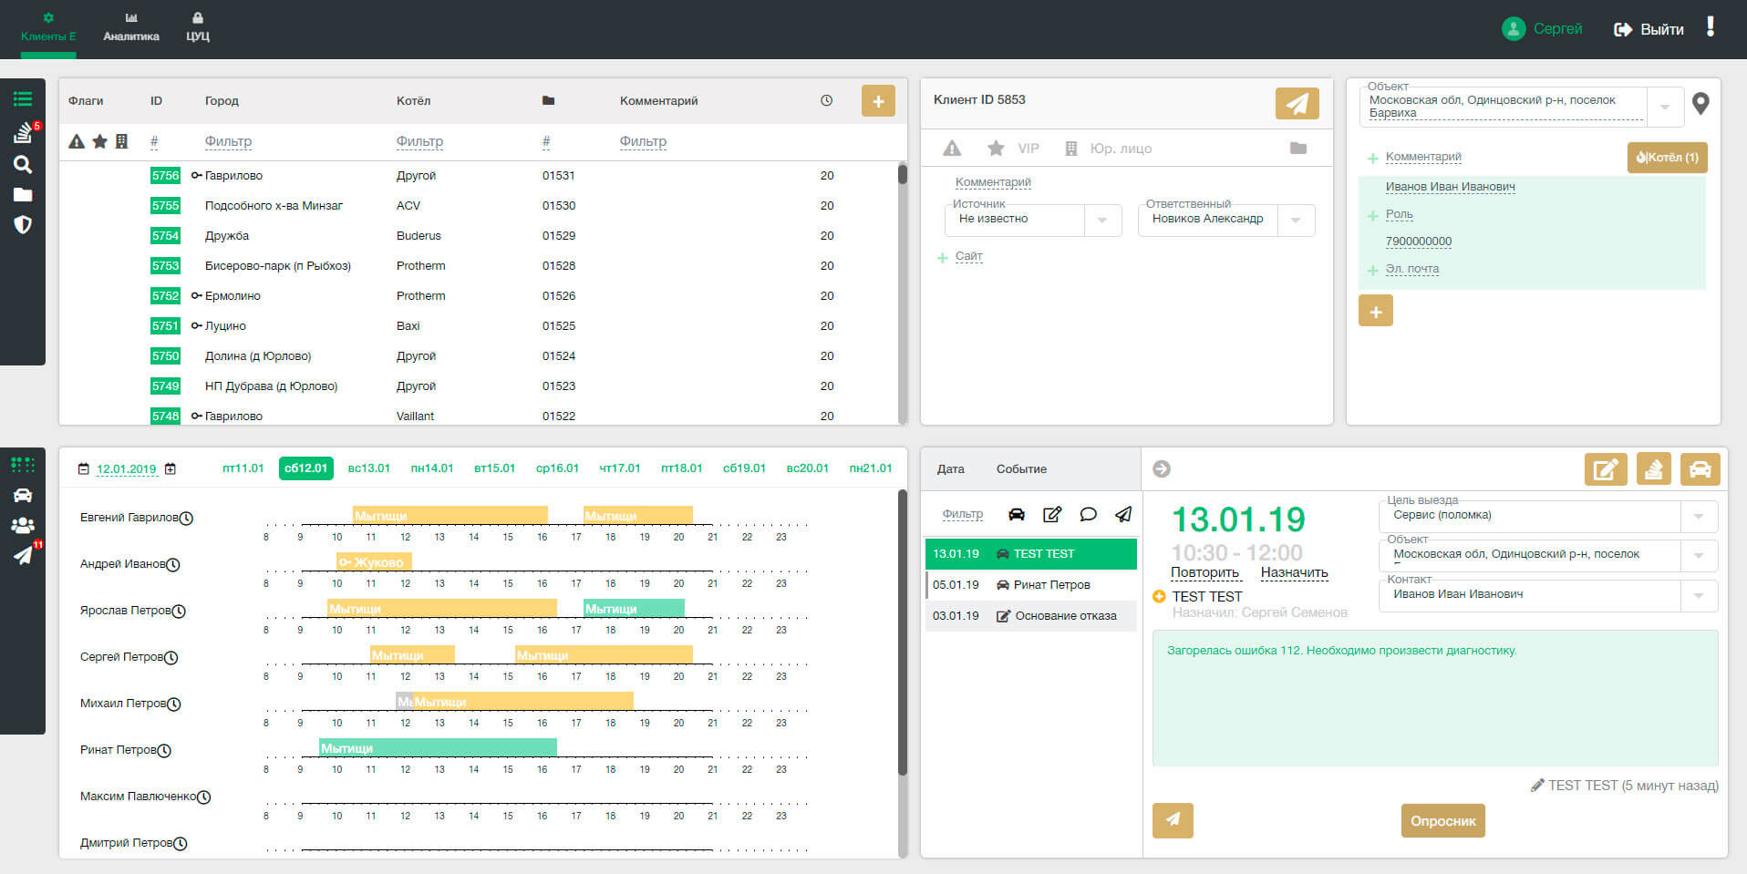Click the edit pencil button above event details
This screenshot has height=874, width=1747.
tap(1605, 469)
